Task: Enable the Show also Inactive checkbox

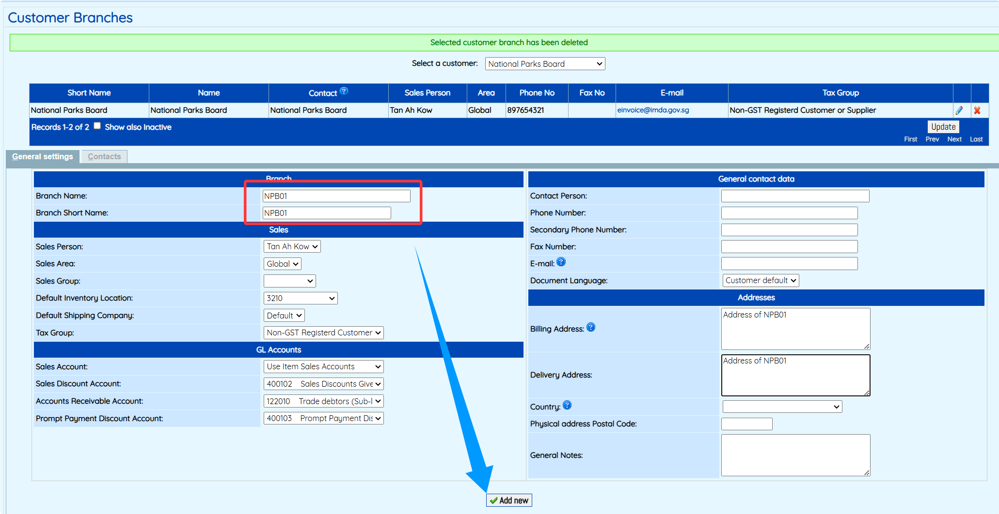Action: pyautogui.click(x=97, y=126)
